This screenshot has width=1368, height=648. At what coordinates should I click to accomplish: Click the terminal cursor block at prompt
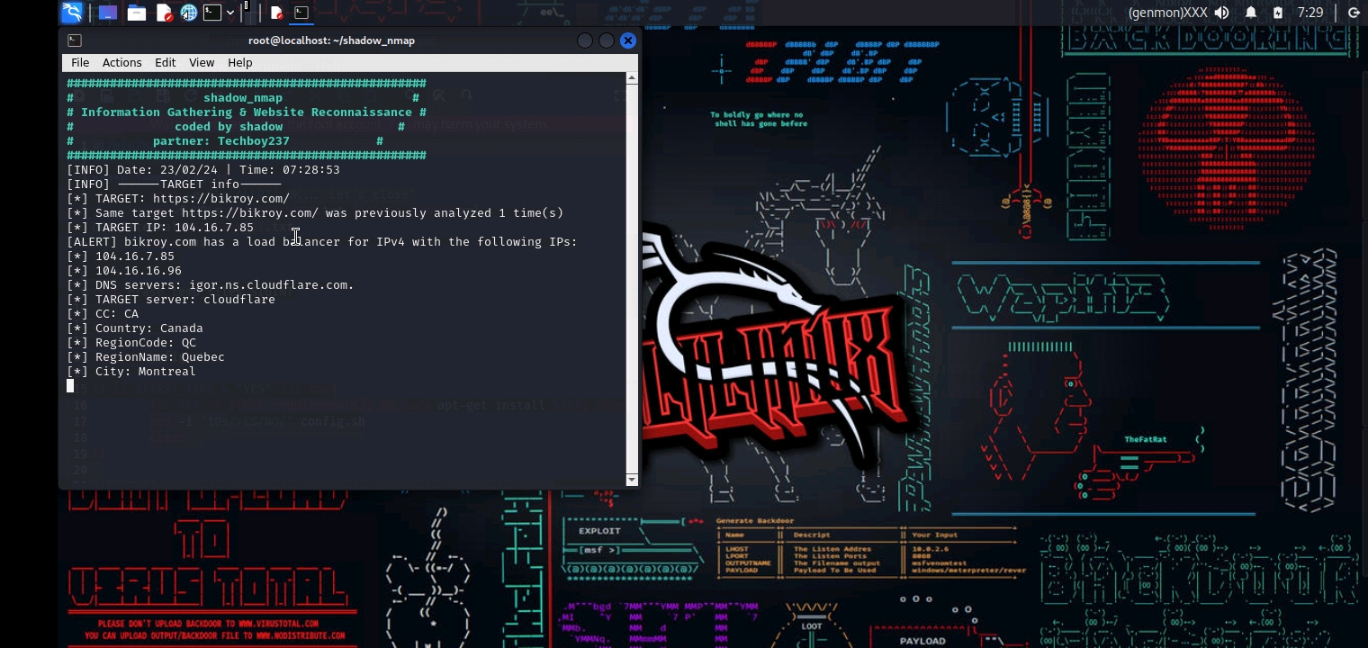70,386
